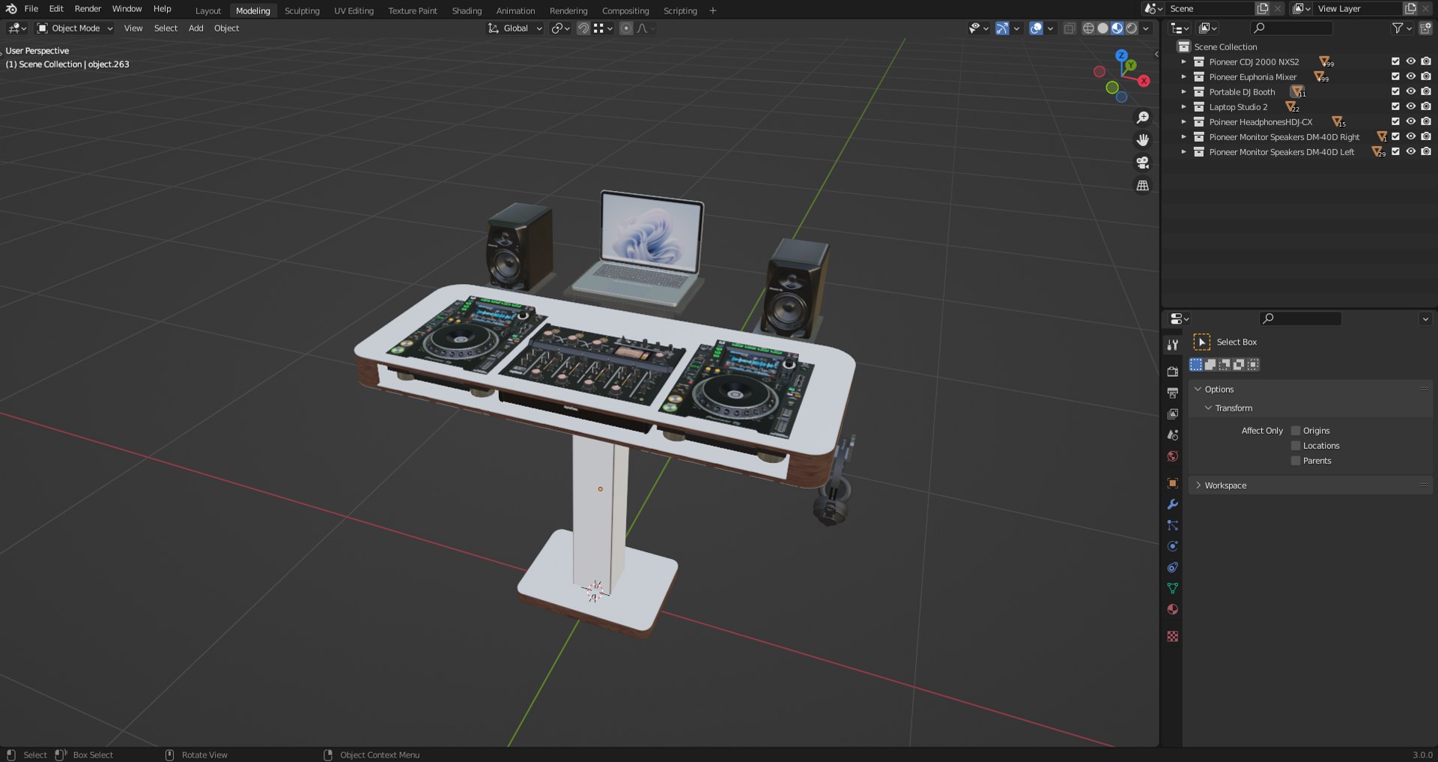Toggle the camera view gizmo
This screenshot has height=762, width=1438.
pos(1143,163)
